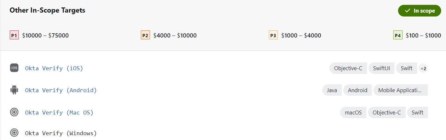Click the macOS tag

pyautogui.click(x=353, y=113)
